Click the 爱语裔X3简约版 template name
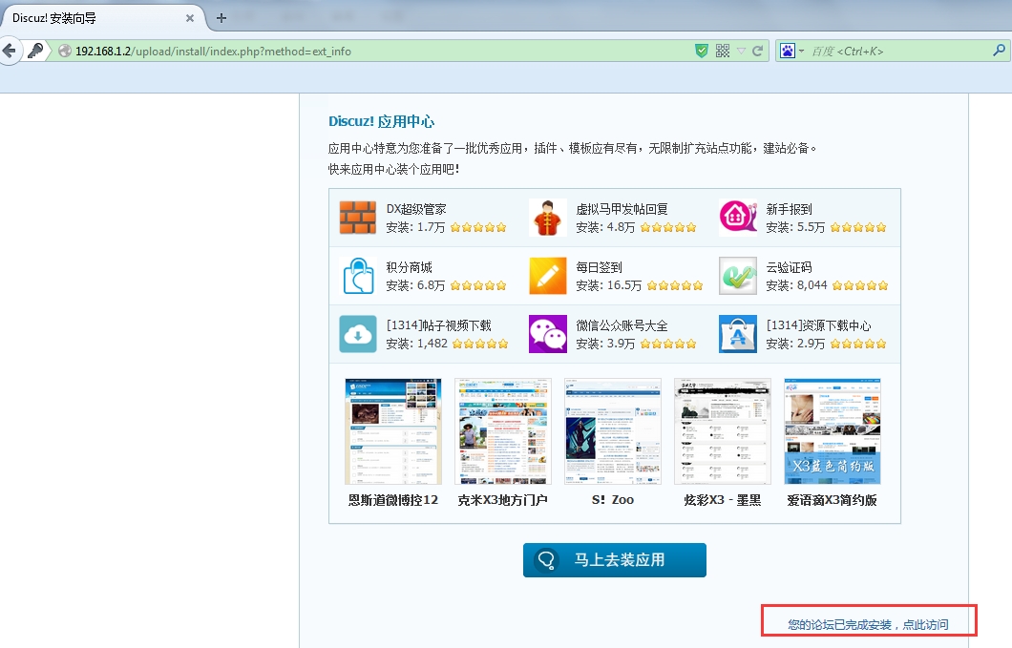The height and width of the screenshot is (648, 1012). (x=832, y=500)
